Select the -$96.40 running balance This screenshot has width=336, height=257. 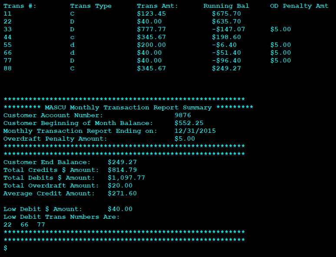coord(226,61)
